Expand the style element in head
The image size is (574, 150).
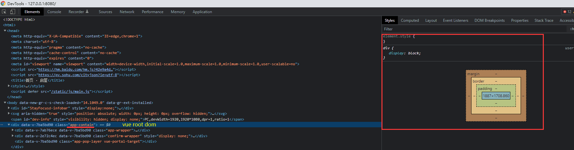coord(9,86)
